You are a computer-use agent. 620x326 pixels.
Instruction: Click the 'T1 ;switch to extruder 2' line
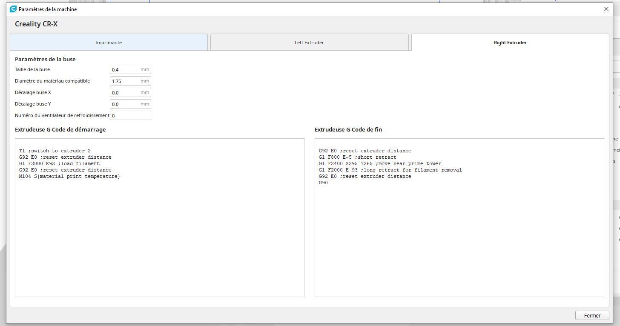tap(55, 151)
